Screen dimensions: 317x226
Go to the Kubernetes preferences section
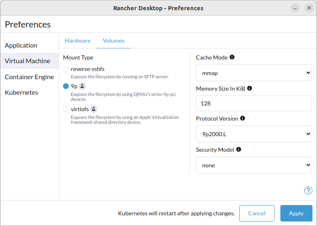pos(21,92)
